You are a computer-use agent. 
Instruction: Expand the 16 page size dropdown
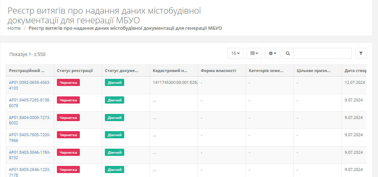click(235, 53)
